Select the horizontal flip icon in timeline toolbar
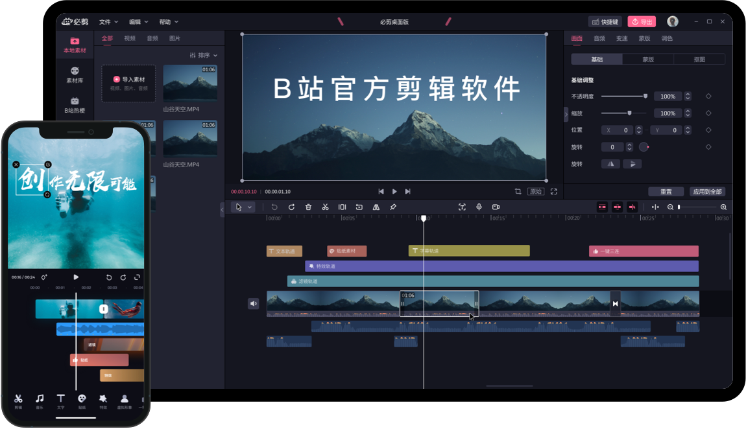 (x=376, y=207)
